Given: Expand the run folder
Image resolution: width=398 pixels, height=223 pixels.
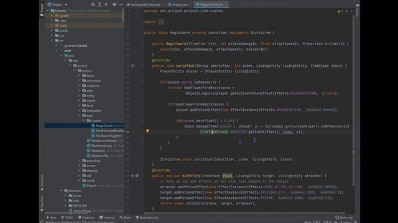Looking at the screenshot, I should click(52, 36).
